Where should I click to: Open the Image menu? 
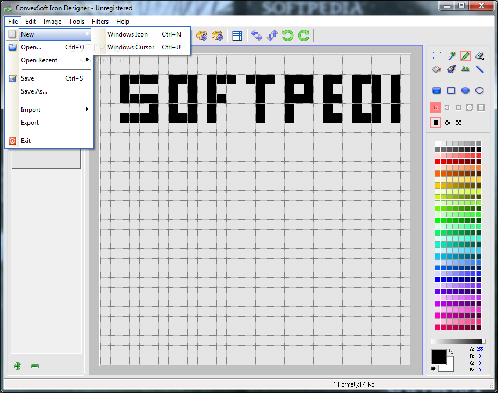point(53,22)
